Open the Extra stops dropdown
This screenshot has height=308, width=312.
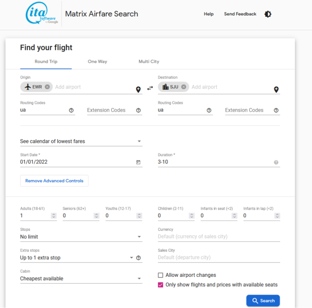(77, 258)
